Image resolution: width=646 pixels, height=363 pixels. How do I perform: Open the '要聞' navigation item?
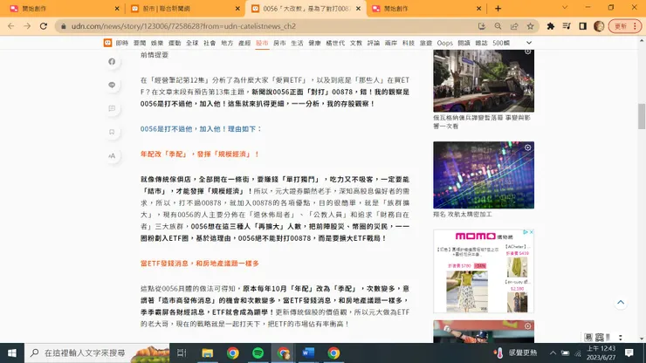coord(140,43)
